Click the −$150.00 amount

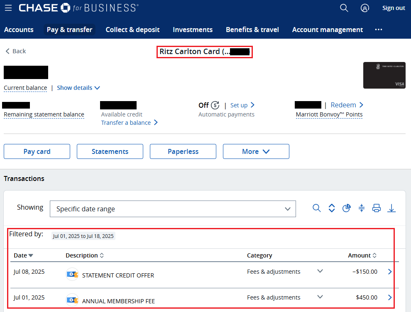click(365, 272)
